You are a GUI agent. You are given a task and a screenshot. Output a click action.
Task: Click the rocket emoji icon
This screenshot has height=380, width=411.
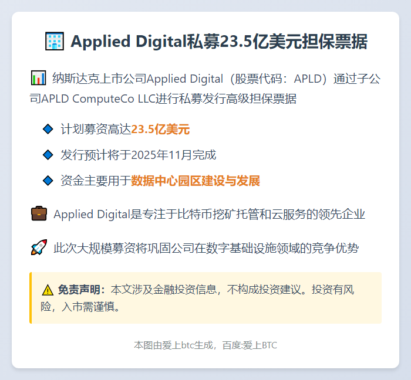pos(39,247)
